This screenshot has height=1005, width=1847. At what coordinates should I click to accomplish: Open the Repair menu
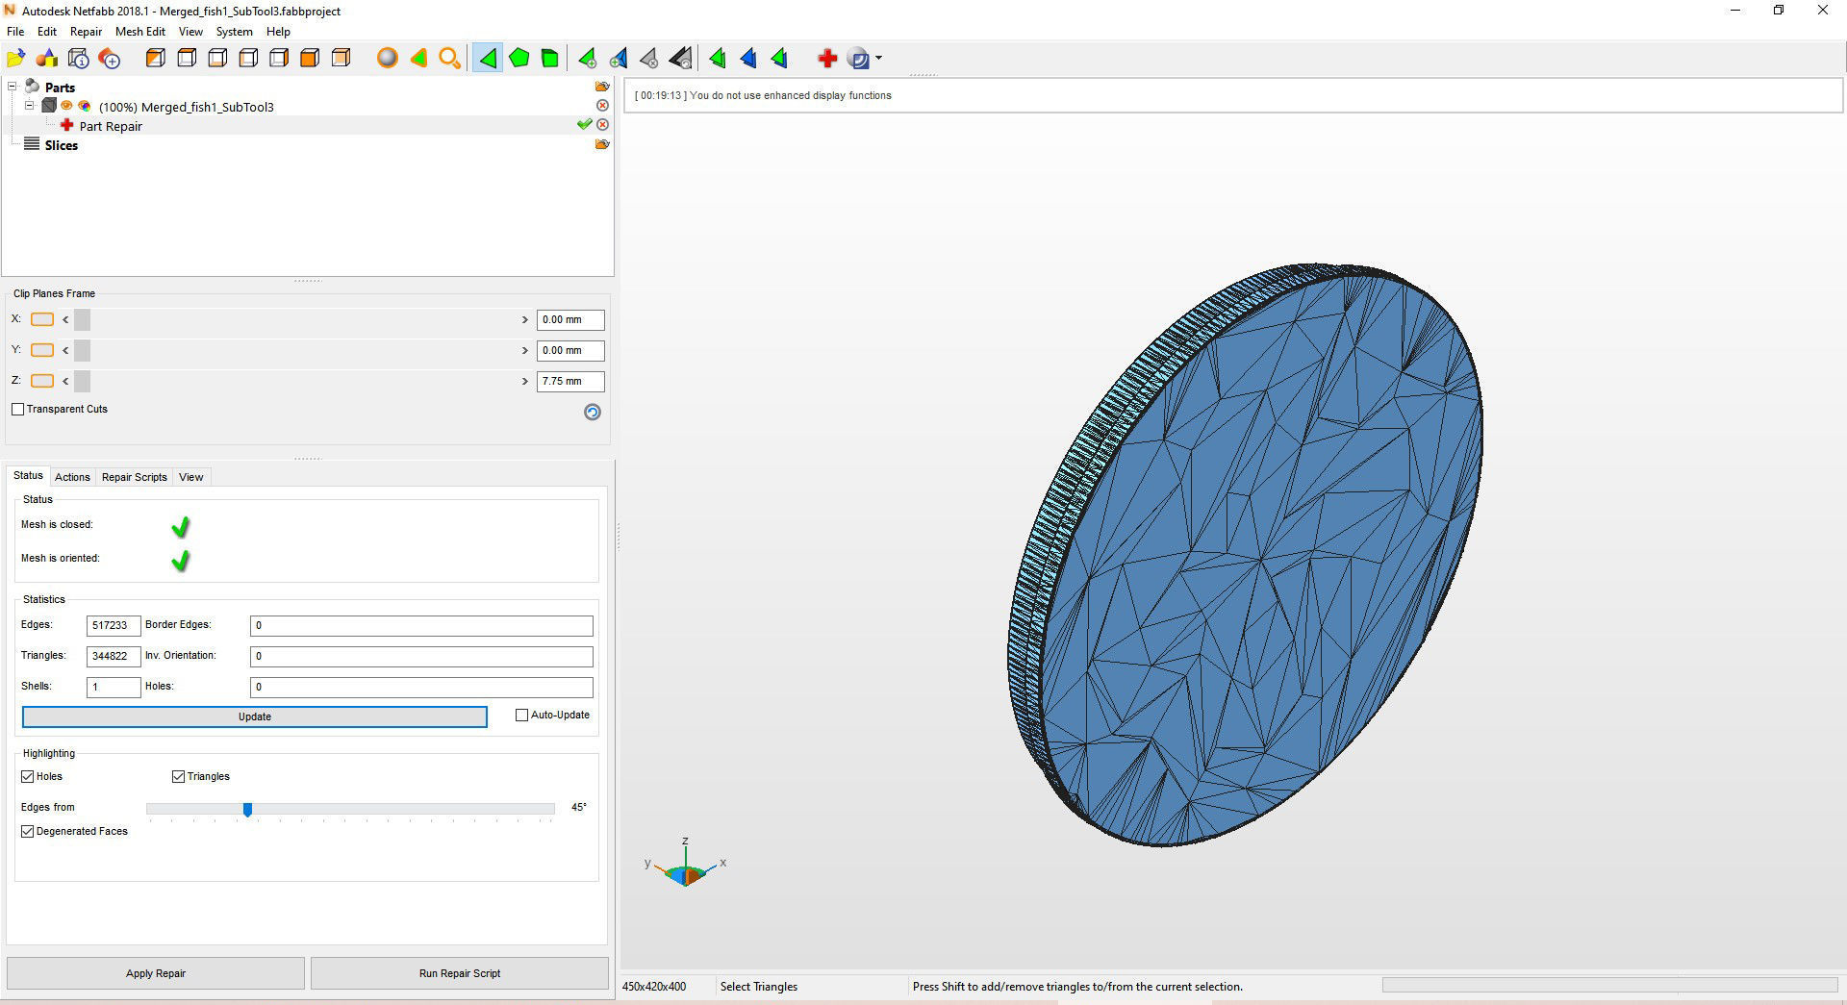click(86, 32)
